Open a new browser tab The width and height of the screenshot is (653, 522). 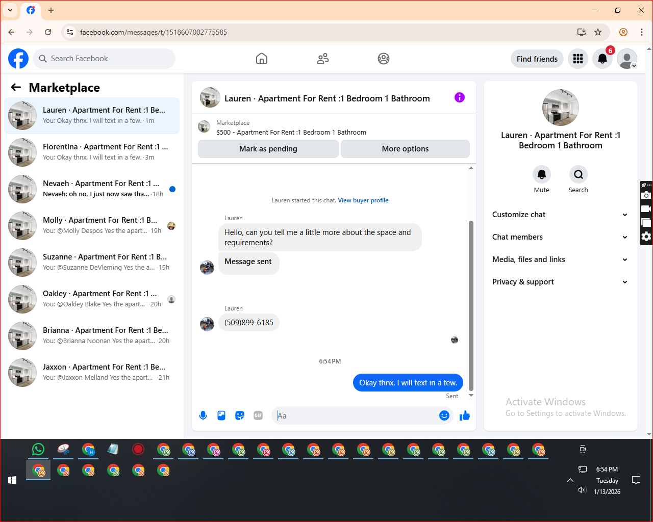pos(51,10)
